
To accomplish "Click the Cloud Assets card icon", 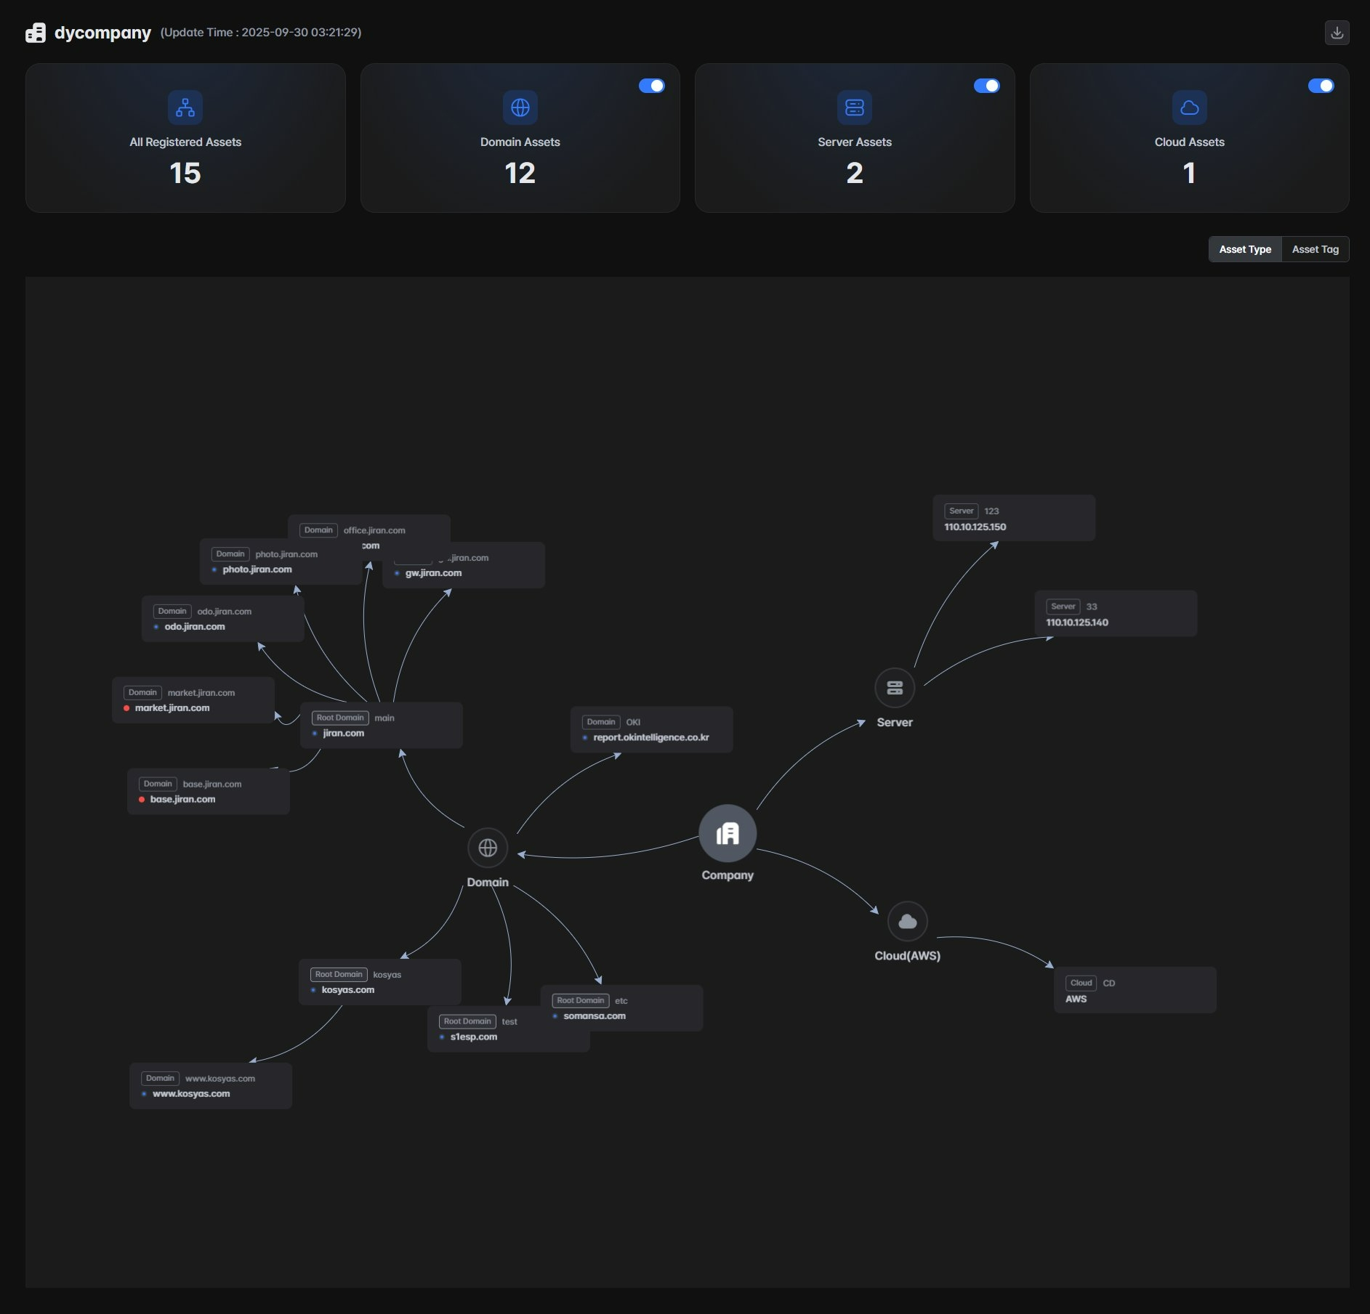I will [x=1189, y=108].
